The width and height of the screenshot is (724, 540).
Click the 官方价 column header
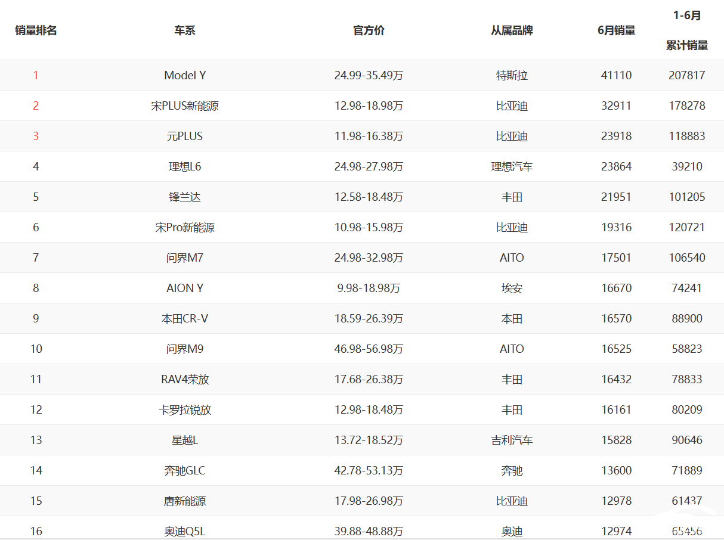pos(369,30)
